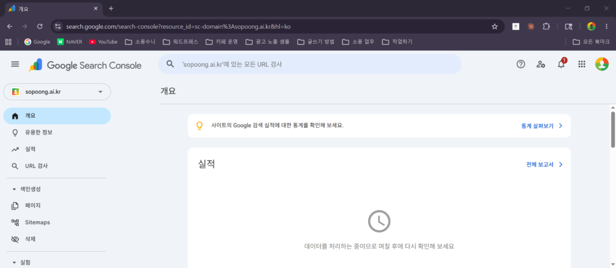Screen dimensions: 616x268
Task: Open the Google apps grid
Action: [582, 64]
